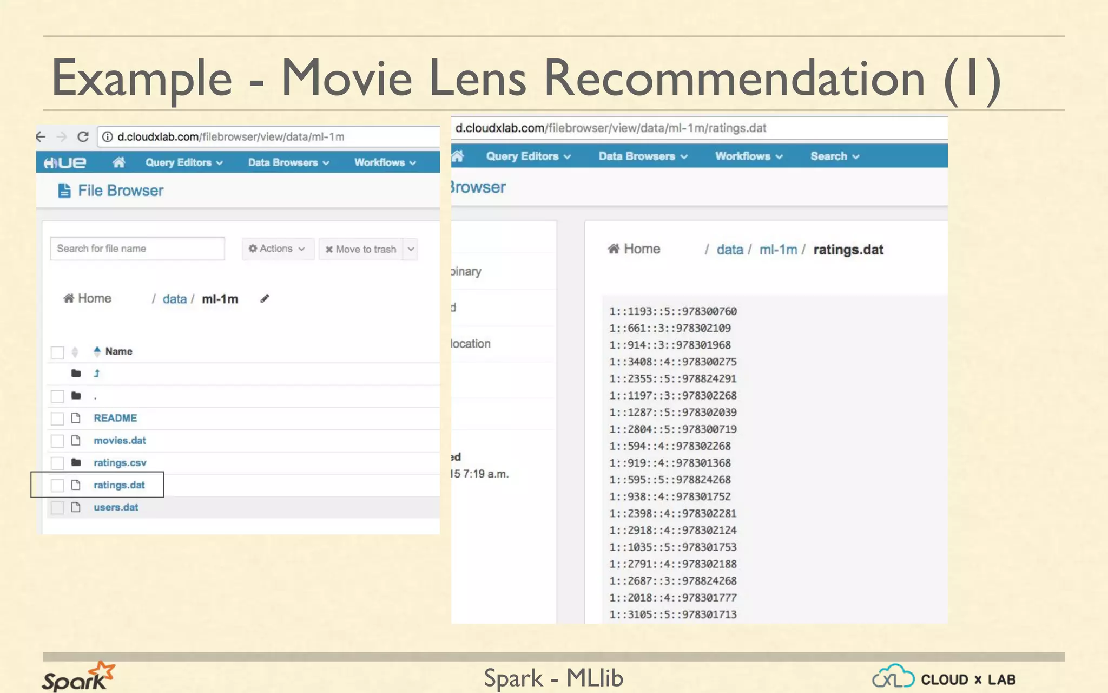Check the README file checkbox
Image resolution: width=1108 pixels, height=693 pixels.
coord(57,419)
